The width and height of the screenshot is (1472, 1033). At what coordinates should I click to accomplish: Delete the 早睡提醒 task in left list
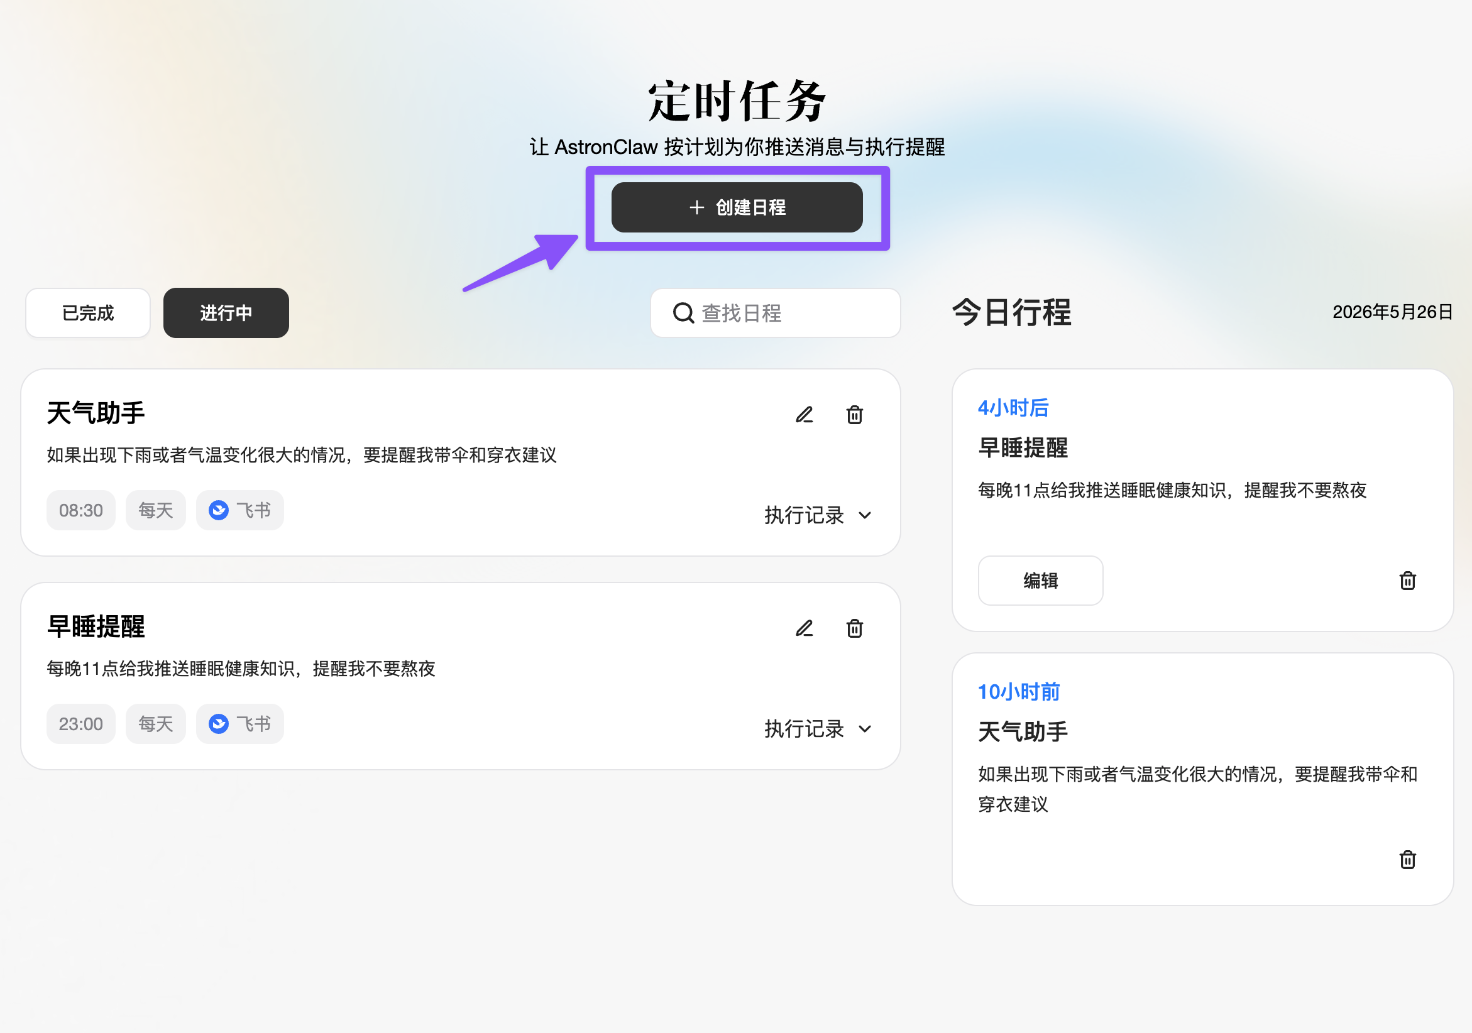pyautogui.click(x=854, y=628)
